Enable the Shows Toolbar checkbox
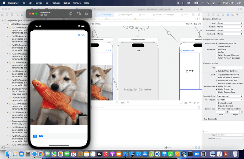 pos(217,46)
